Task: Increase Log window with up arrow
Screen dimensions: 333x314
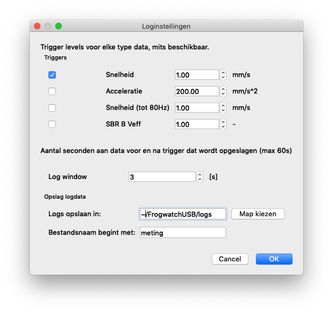Action: coord(199,174)
